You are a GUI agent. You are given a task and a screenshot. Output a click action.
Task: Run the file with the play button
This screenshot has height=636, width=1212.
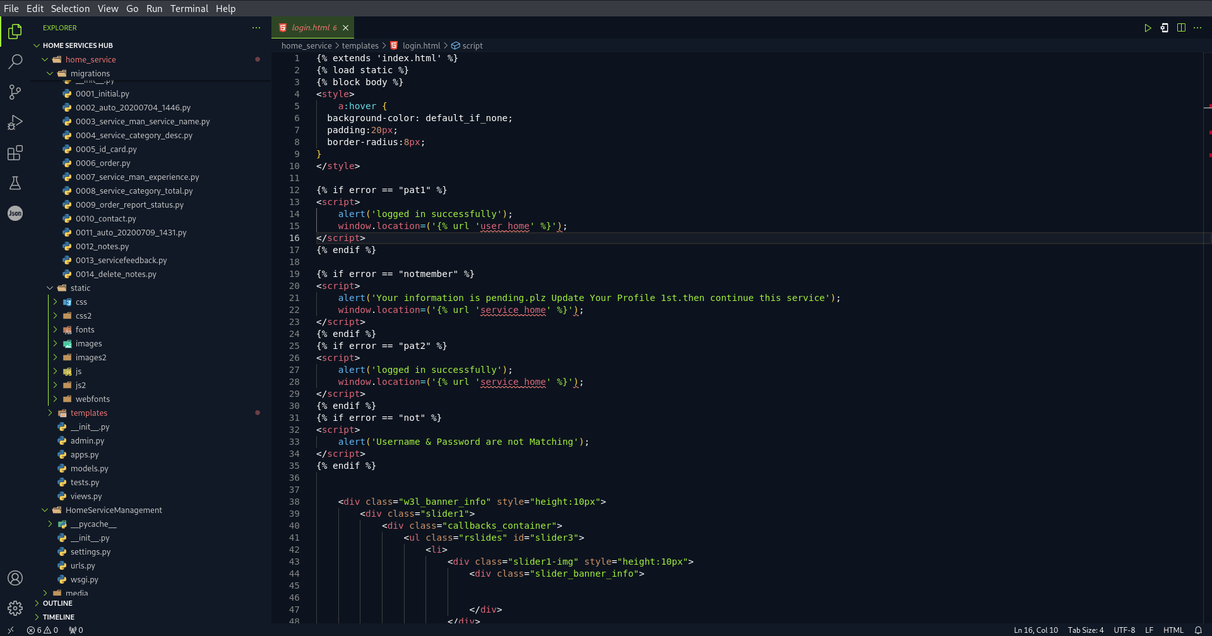click(x=1148, y=28)
